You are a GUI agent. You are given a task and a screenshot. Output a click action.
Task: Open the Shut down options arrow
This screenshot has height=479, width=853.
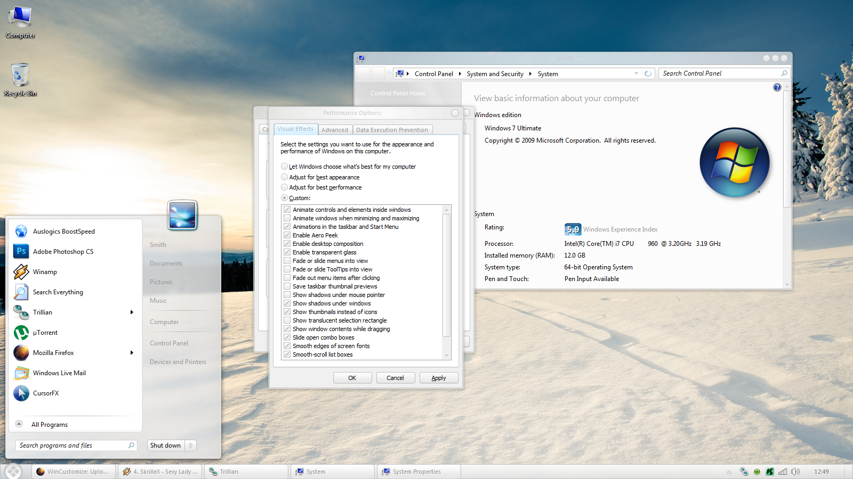coord(191,445)
